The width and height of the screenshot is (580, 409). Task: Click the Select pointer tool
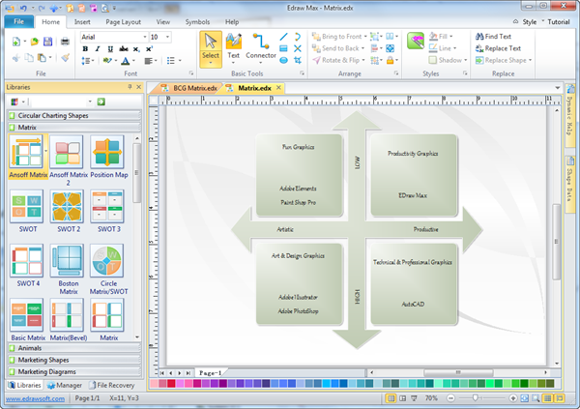pyautogui.click(x=211, y=46)
